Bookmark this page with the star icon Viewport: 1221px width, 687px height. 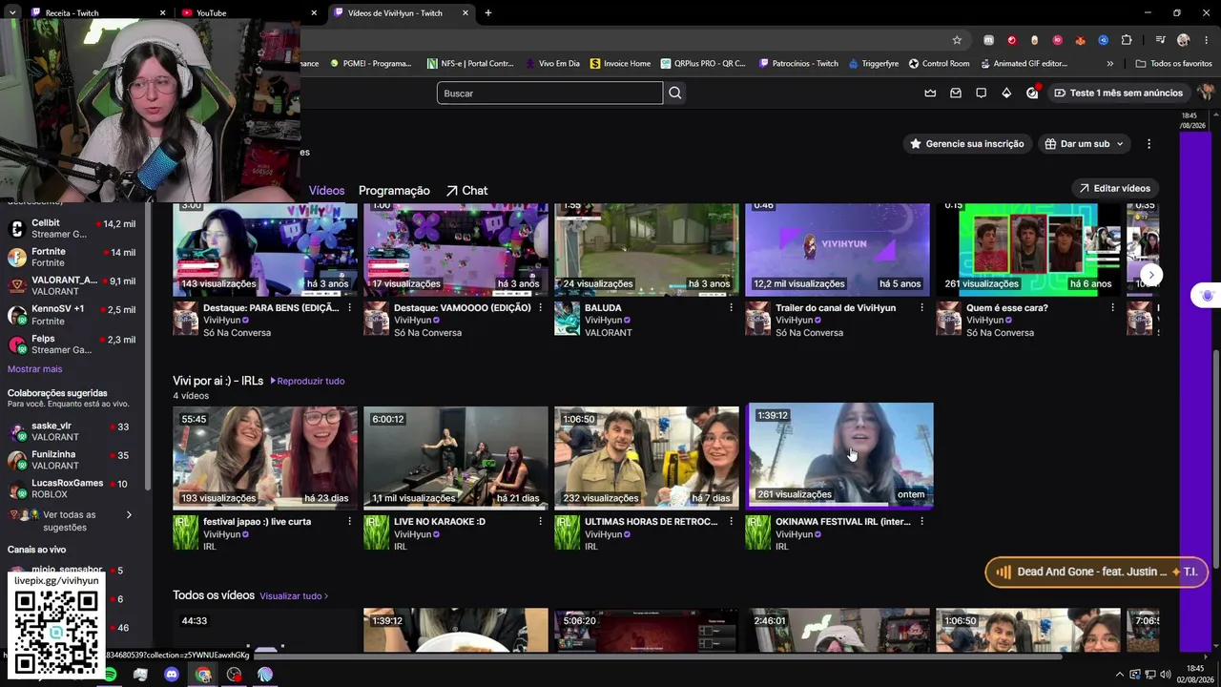pyautogui.click(x=957, y=40)
